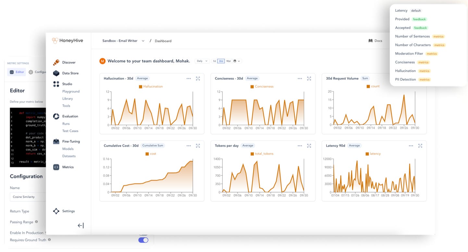Select Latency default from metric list
Viewport: 468px width, 252px height.
click(x=408, y=11)
